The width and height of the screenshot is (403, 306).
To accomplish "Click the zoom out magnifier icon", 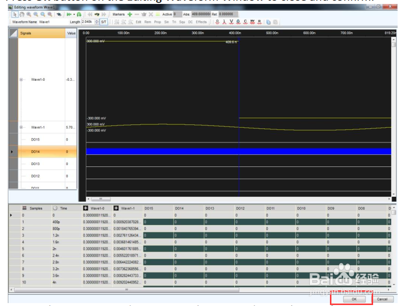I will coord(36,14).
